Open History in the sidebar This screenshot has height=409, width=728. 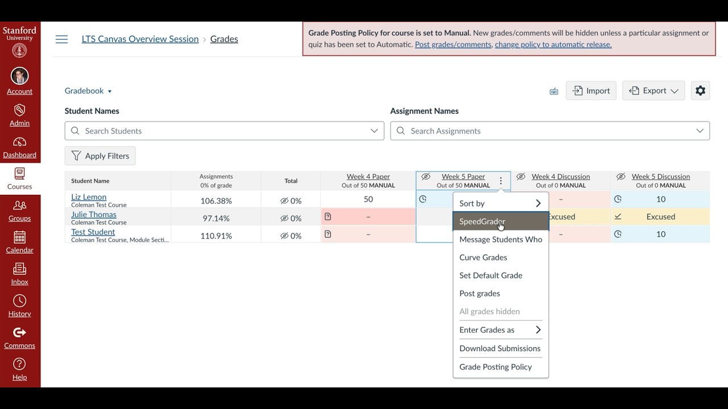pyautogui.click(x=19, y=306)
